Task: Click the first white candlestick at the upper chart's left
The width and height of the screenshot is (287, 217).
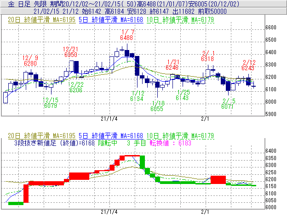Action: (6, 98)
